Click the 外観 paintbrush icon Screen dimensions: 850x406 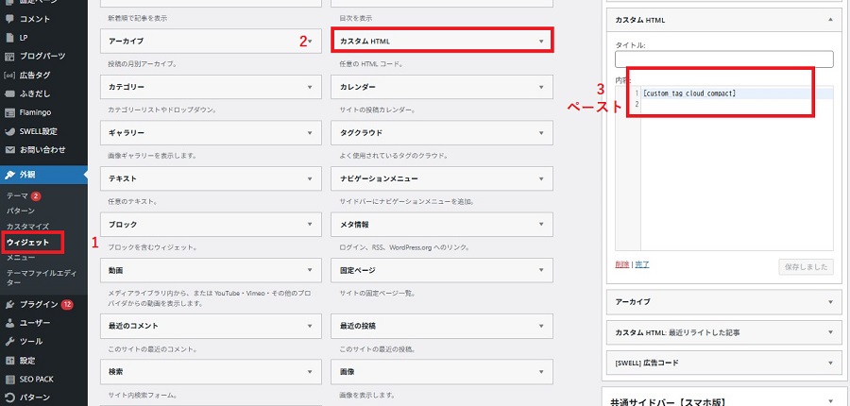[9, 175]
